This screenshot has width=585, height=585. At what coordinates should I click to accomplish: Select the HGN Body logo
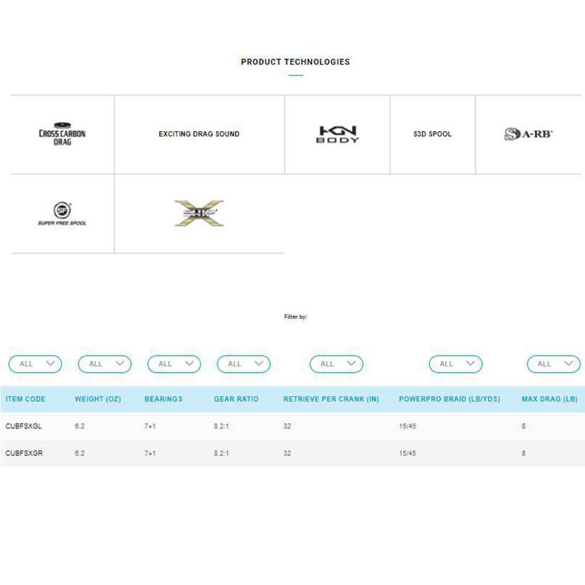point(338,135)
